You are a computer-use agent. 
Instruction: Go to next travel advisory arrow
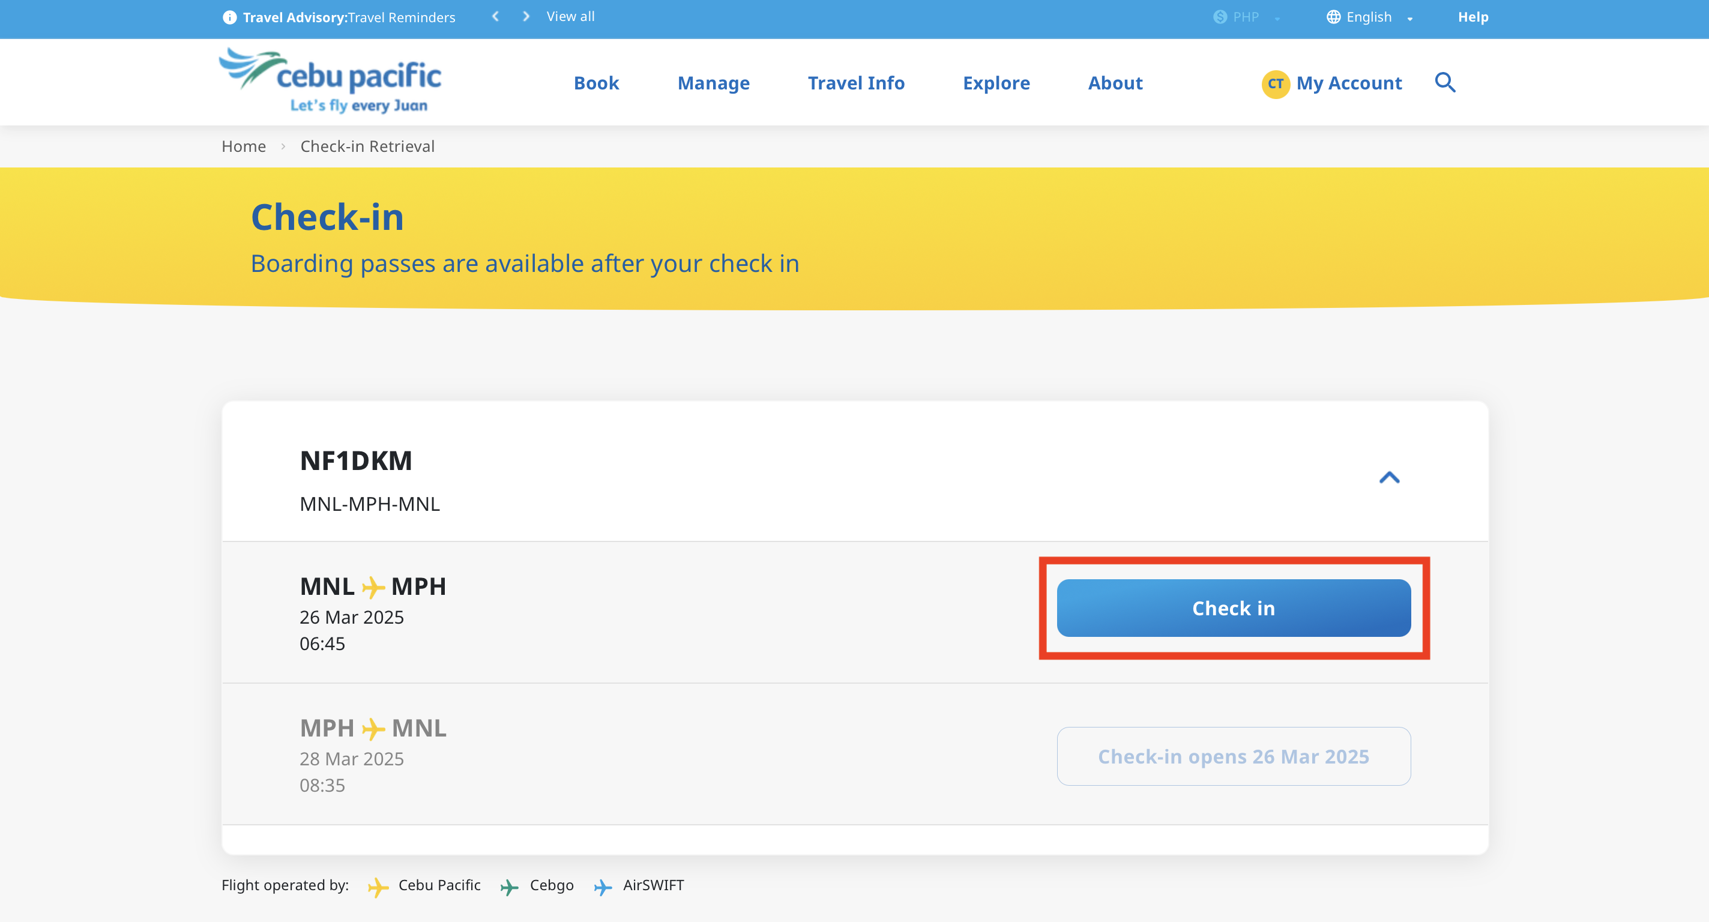coord(526,17)
